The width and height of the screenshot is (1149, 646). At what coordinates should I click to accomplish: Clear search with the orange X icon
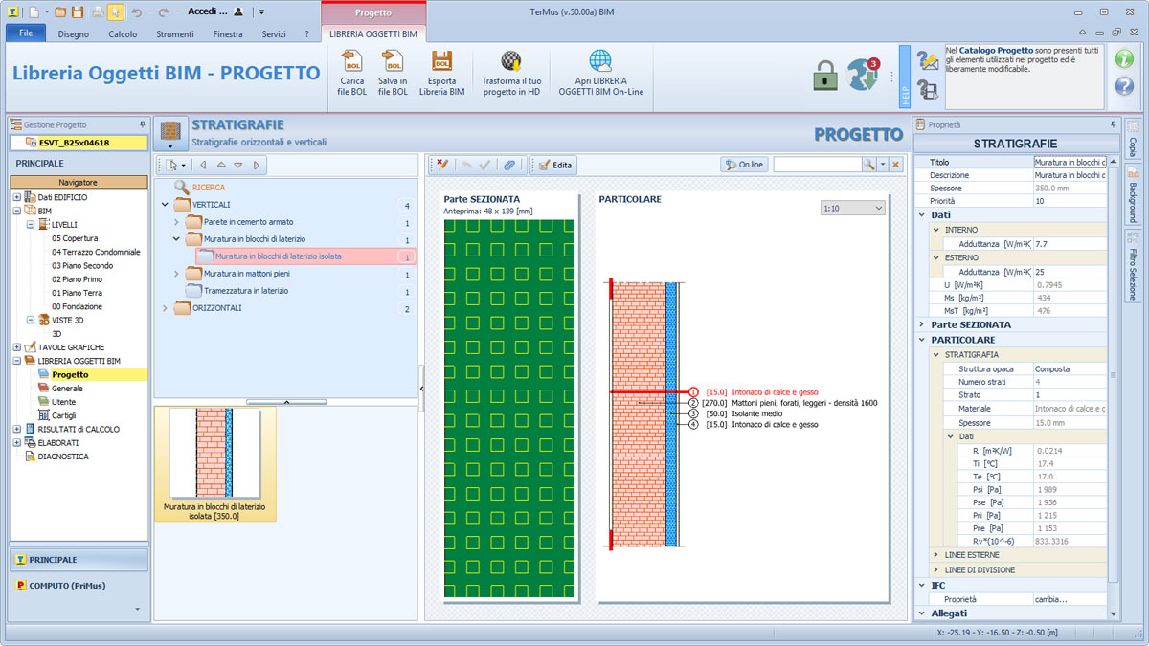(x=896, y=165)
